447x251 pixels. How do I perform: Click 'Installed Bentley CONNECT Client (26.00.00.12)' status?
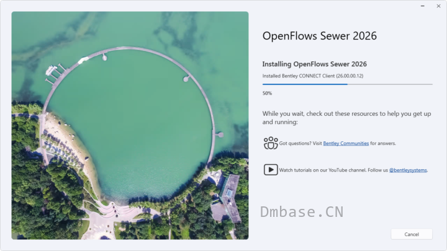point(313,76)
